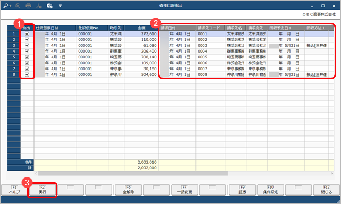Select row header number 8
This screenshot has height=204, width=341.
[14, 74]
